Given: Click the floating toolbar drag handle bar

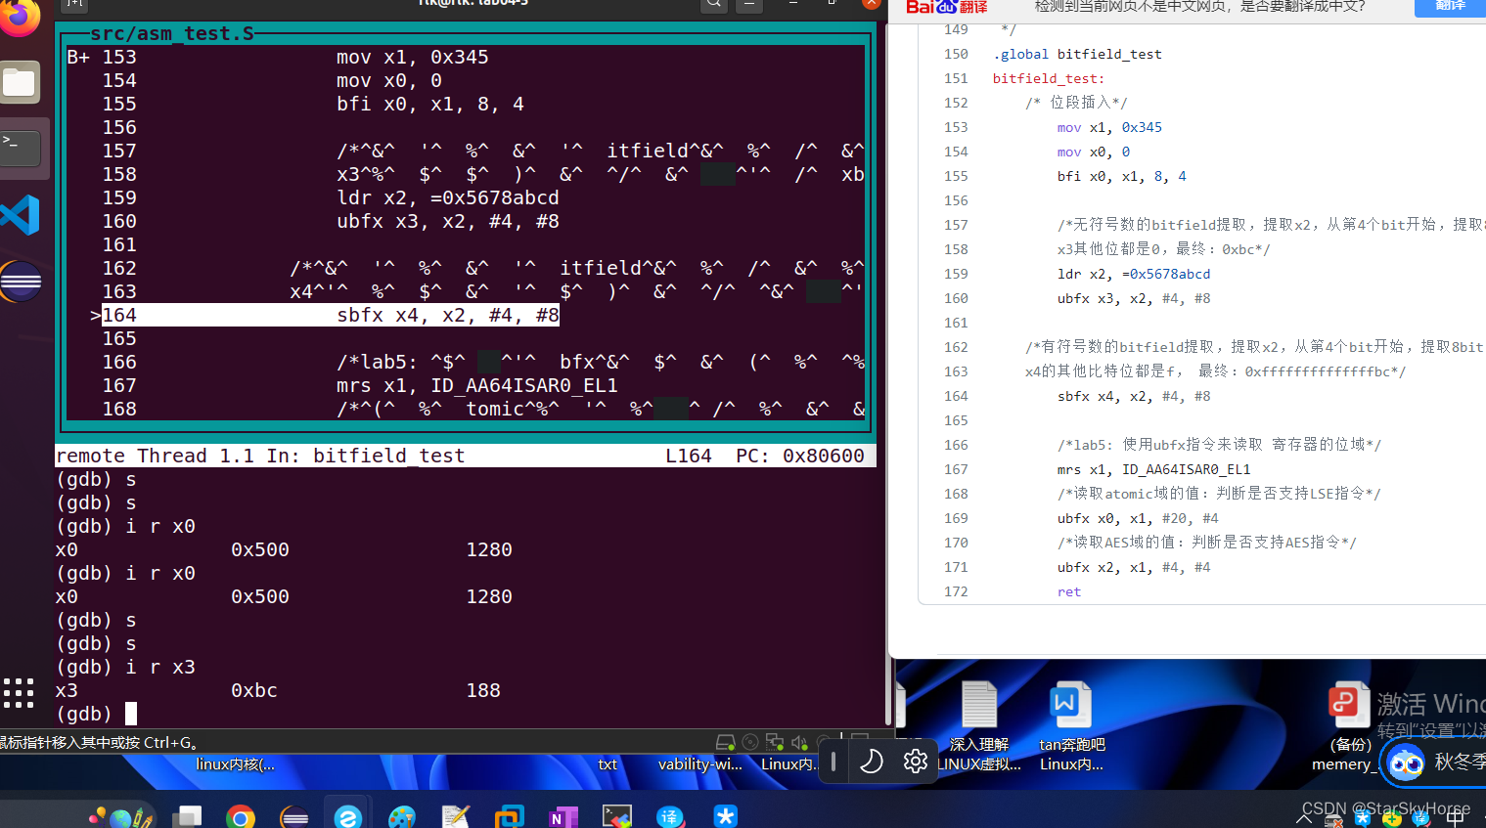Looking at the screenshot, I should 833,761.
